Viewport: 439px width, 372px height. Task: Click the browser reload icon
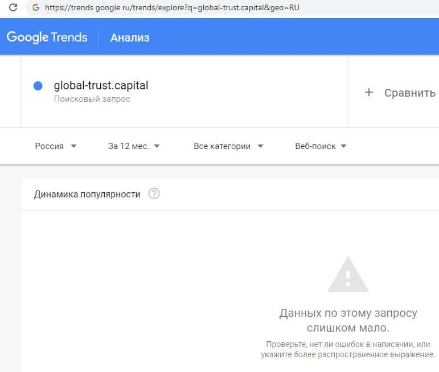(x=13, y=8)
